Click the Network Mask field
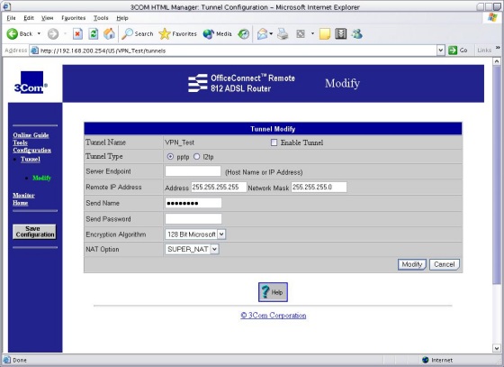This screenshot has width=504, height=367. [x=319, y=187]
